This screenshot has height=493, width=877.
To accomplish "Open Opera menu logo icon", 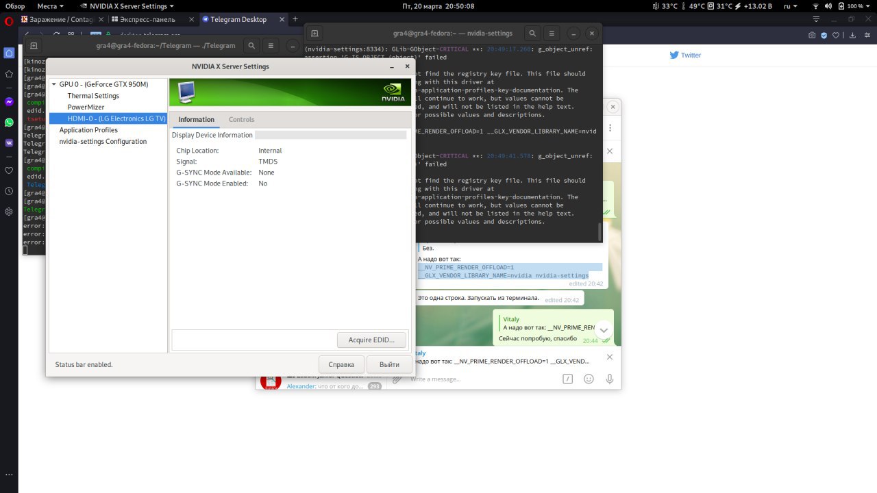I will 9,20.
